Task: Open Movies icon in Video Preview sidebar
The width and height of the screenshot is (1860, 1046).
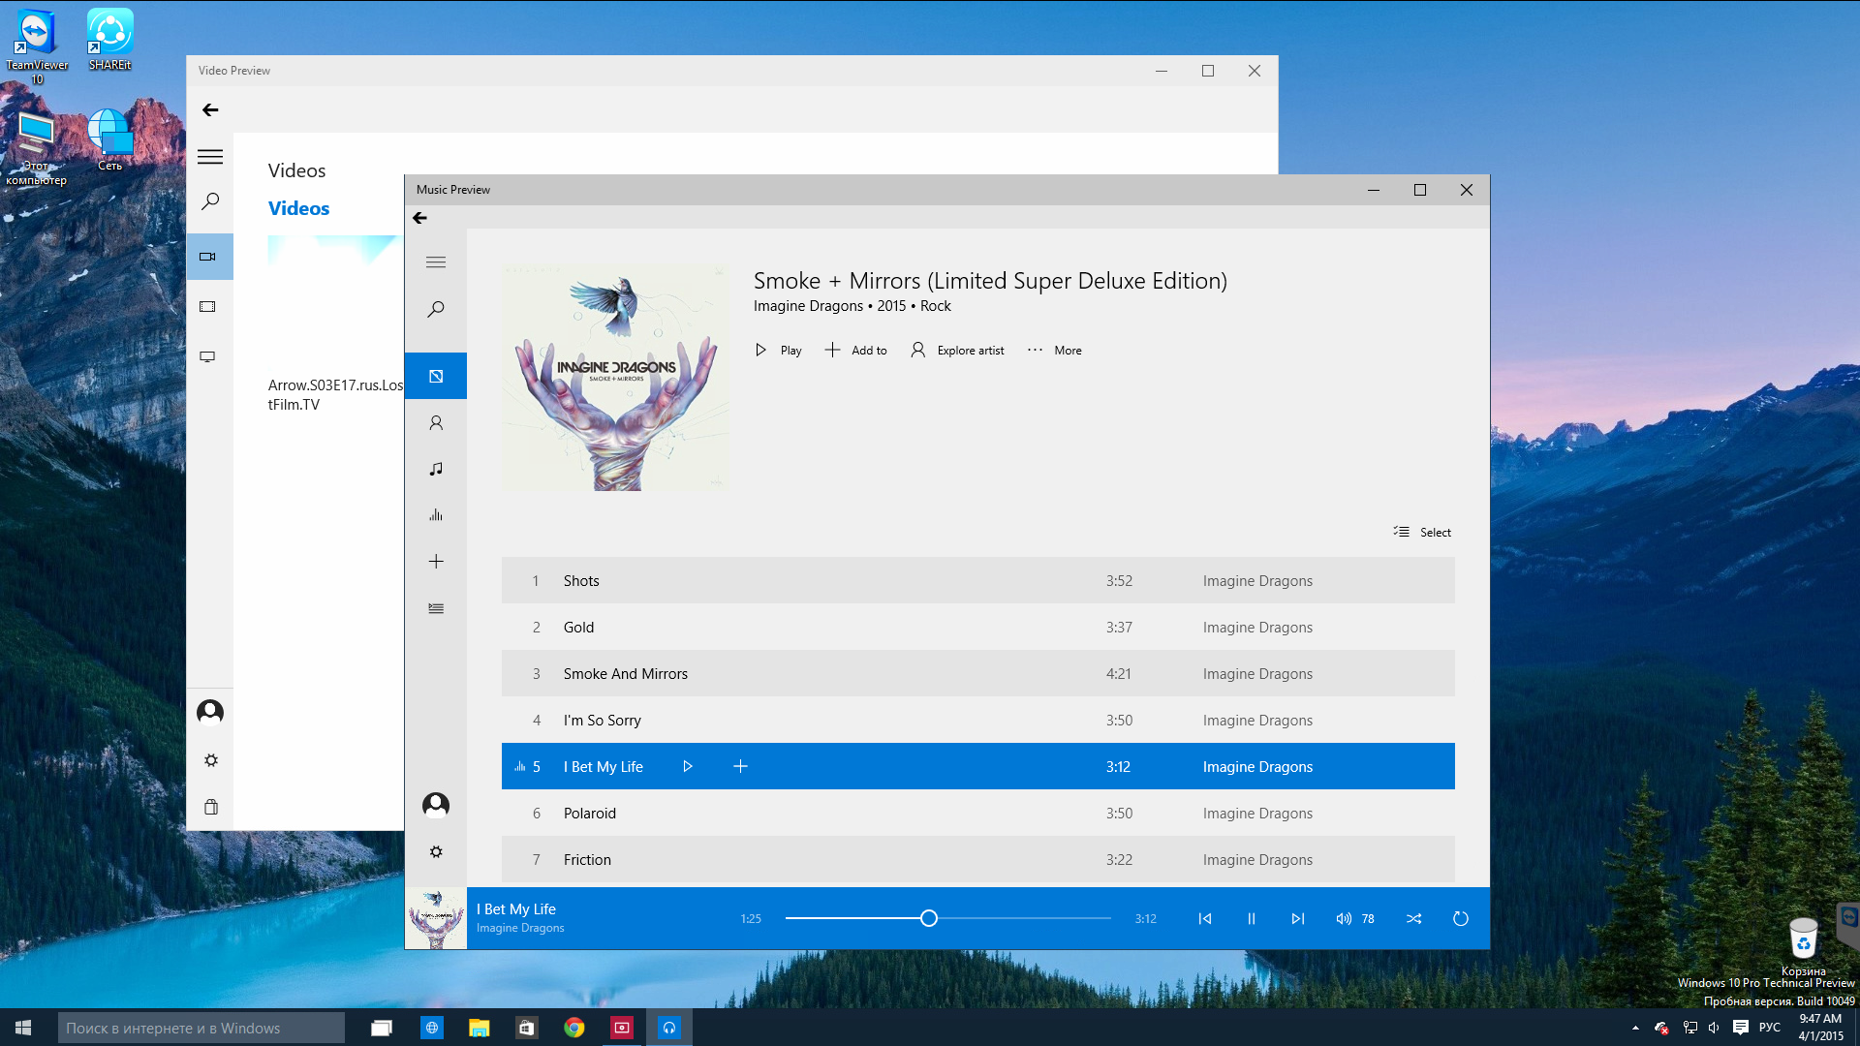Action: (x=207, y=307)
